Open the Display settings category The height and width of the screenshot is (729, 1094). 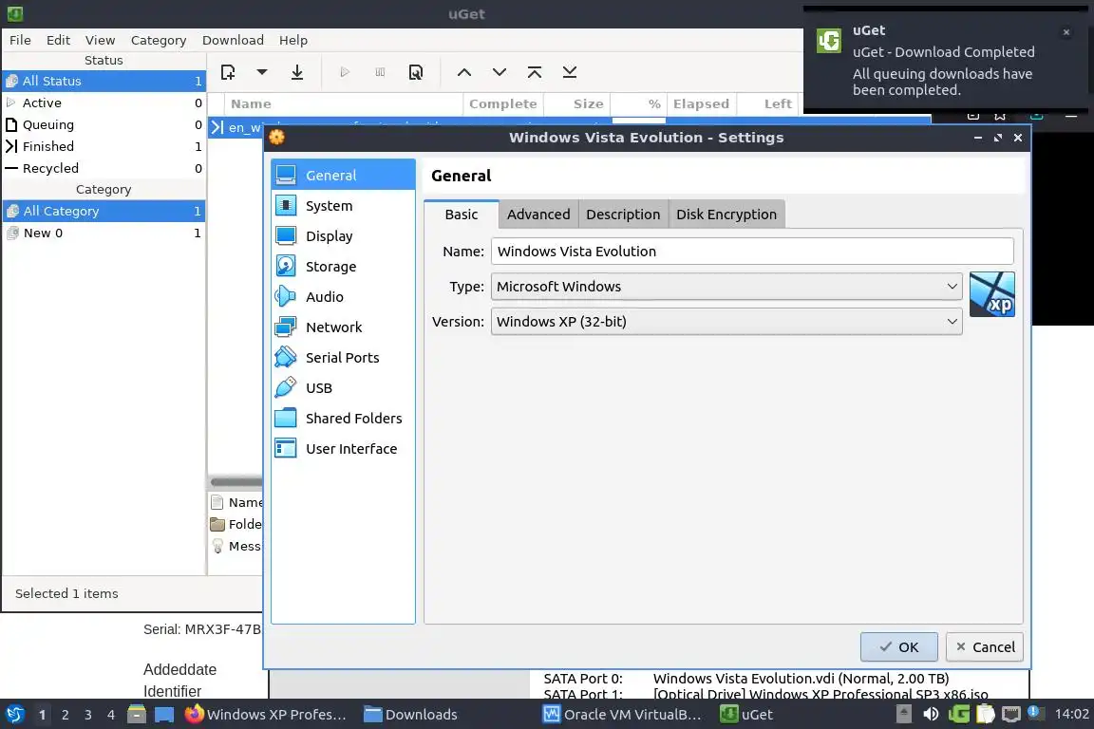click(x=343, y=235)
